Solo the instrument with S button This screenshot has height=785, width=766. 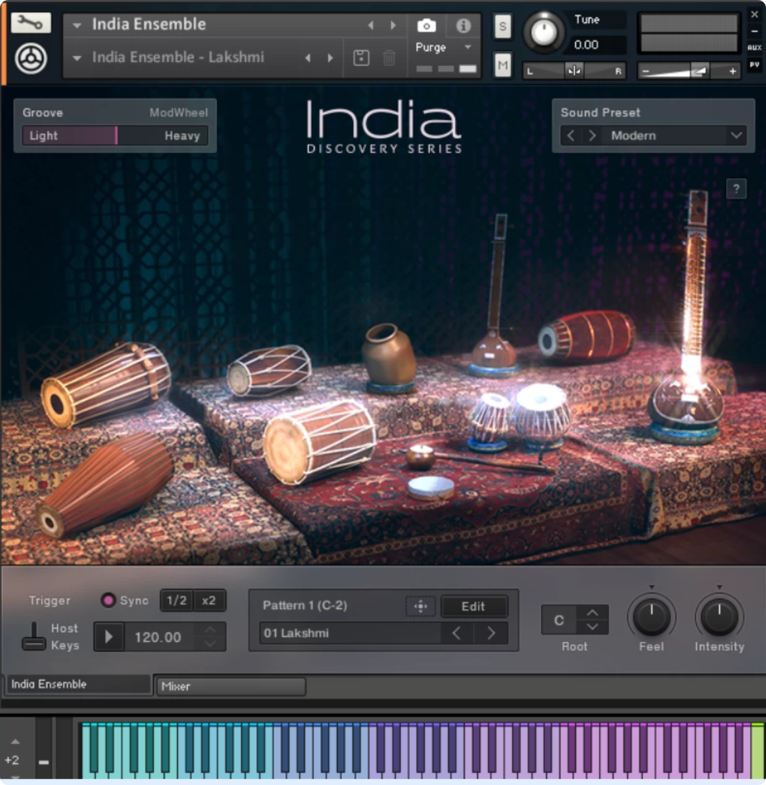click(503, 27)
